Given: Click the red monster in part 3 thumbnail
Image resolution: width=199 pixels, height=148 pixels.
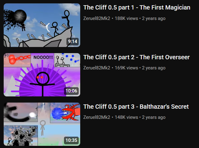Looking at the screenshot, I should coord(71,112).
